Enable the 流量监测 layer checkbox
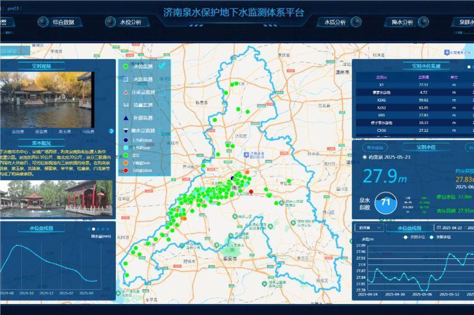The width and height of the screenshot is (474, 315). (x=162, y=105)
